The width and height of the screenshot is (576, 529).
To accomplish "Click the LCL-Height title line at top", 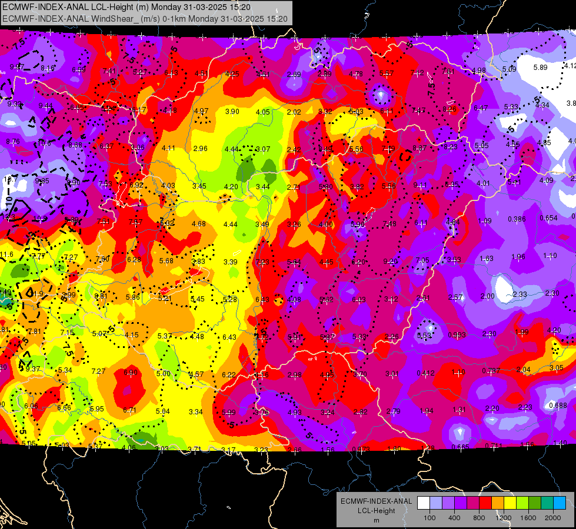I will point(126,7).
